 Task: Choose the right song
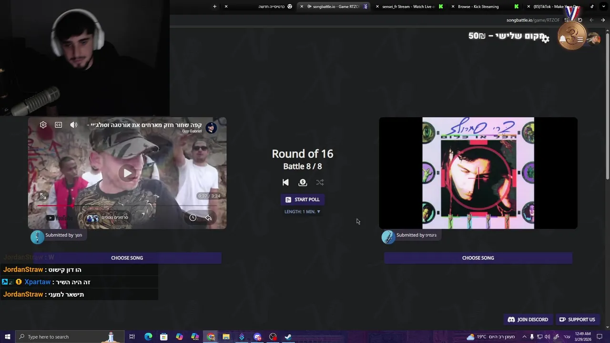tap(478, 258)
